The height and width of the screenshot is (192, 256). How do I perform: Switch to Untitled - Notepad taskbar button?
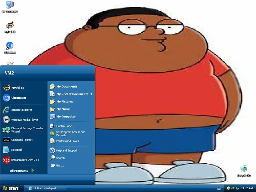[46, 188]
